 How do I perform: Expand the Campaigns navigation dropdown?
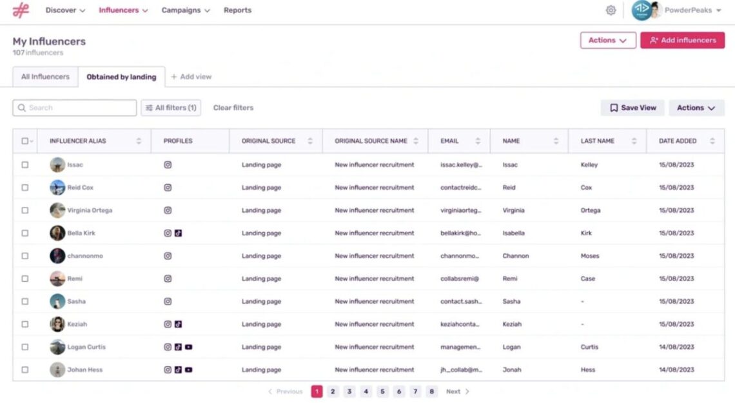[x=186, y=10]
